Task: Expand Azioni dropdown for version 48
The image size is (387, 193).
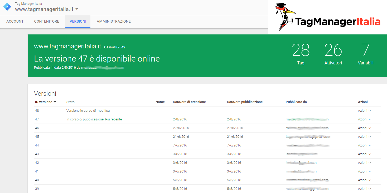Action: click(364, 111)
